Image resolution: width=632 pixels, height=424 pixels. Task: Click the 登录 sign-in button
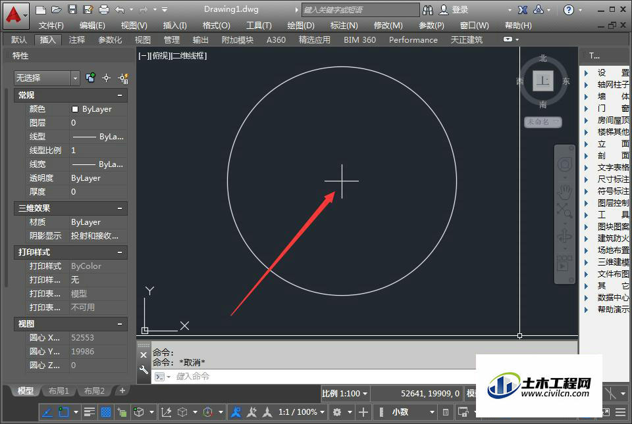pos(454,10)
